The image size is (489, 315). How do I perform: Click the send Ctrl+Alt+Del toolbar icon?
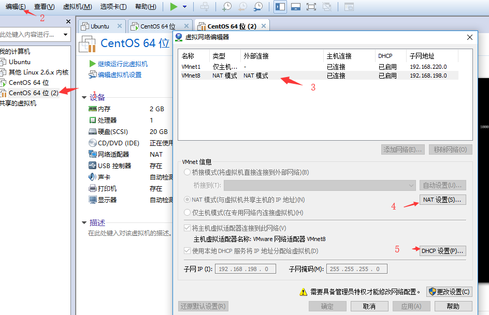(x=205, y=7)
